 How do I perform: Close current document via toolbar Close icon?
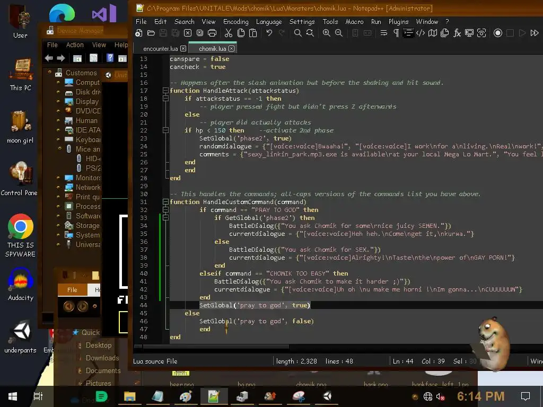[x=188, y=33]
